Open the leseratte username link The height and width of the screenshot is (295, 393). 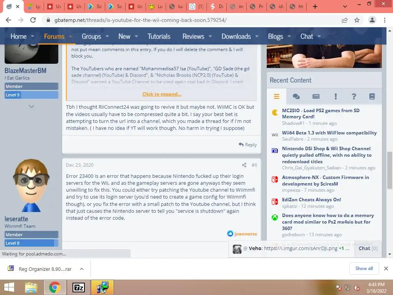[16, 219]
